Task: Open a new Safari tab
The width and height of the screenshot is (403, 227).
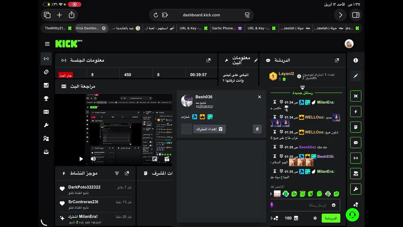Action: tap(60, 15)
